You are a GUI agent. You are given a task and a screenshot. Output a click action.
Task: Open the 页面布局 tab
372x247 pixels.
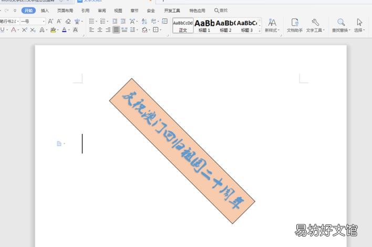click(x=65, y=11)
